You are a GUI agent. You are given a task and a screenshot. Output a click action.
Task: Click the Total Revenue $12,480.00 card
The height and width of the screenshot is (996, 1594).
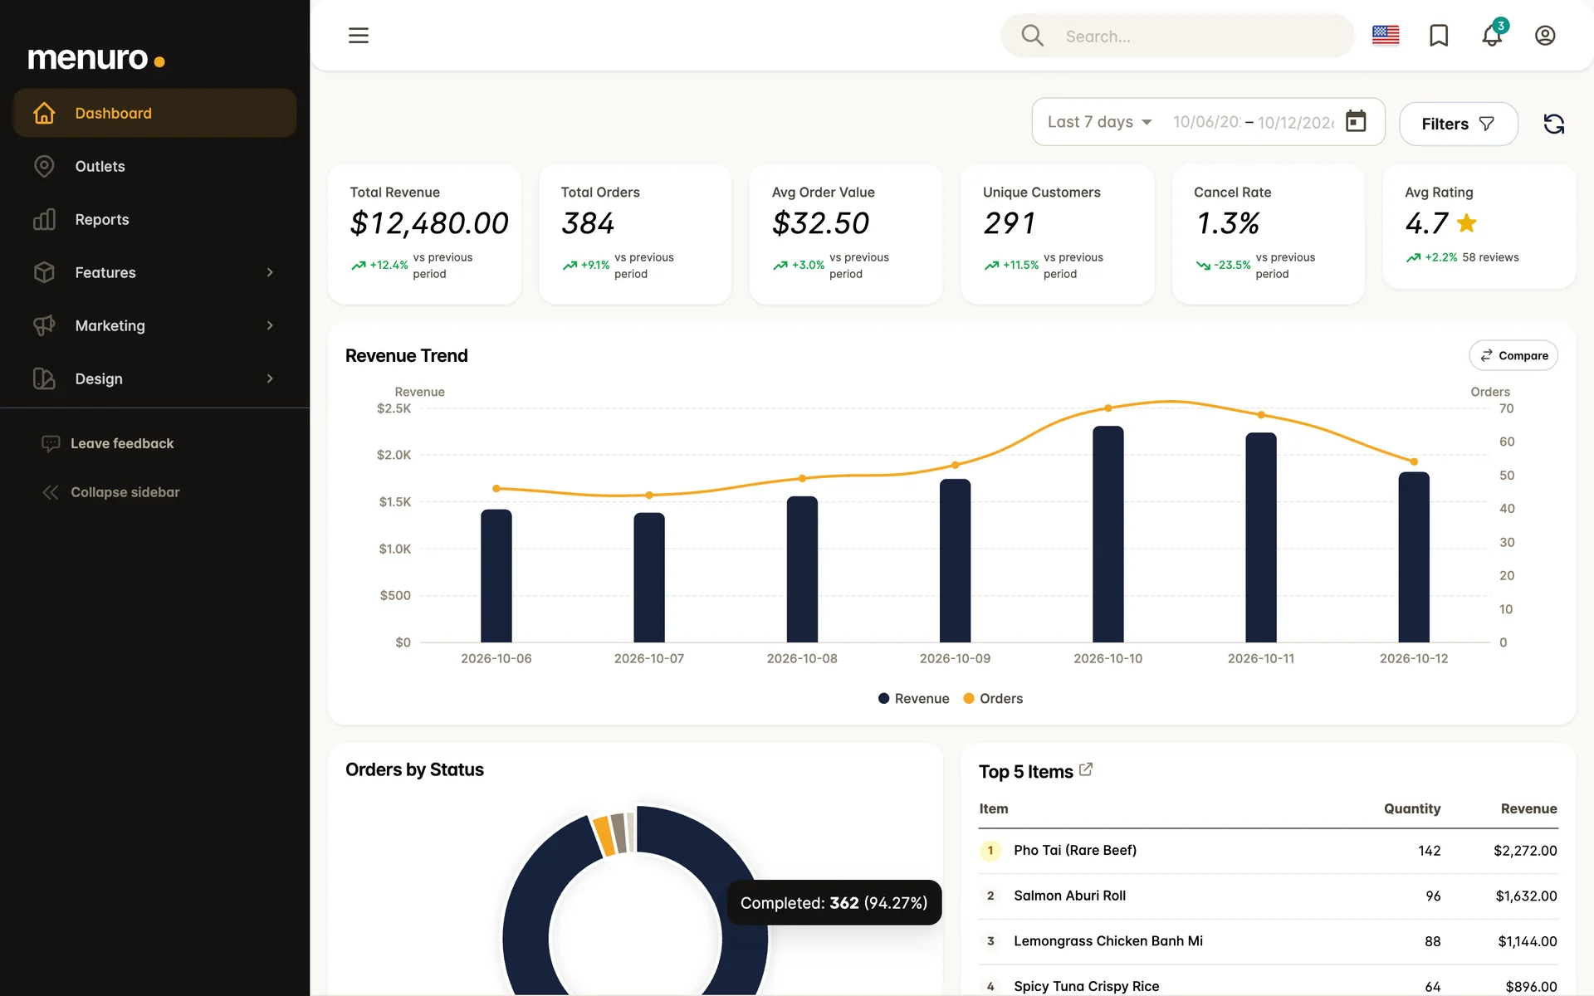coord(424,234)
